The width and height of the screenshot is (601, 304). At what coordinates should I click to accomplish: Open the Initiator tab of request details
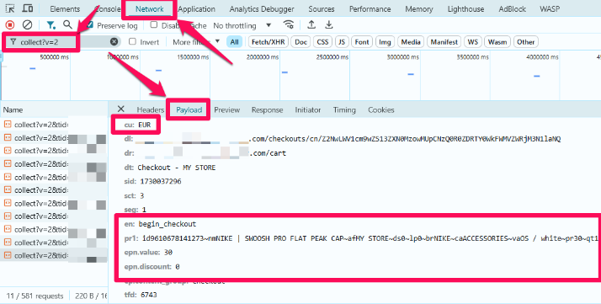tap(308, 110)
